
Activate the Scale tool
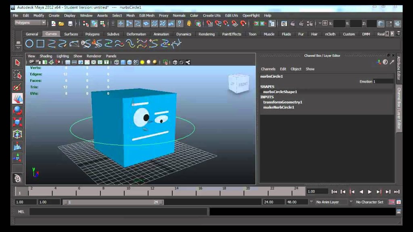[x=17, y=122]
